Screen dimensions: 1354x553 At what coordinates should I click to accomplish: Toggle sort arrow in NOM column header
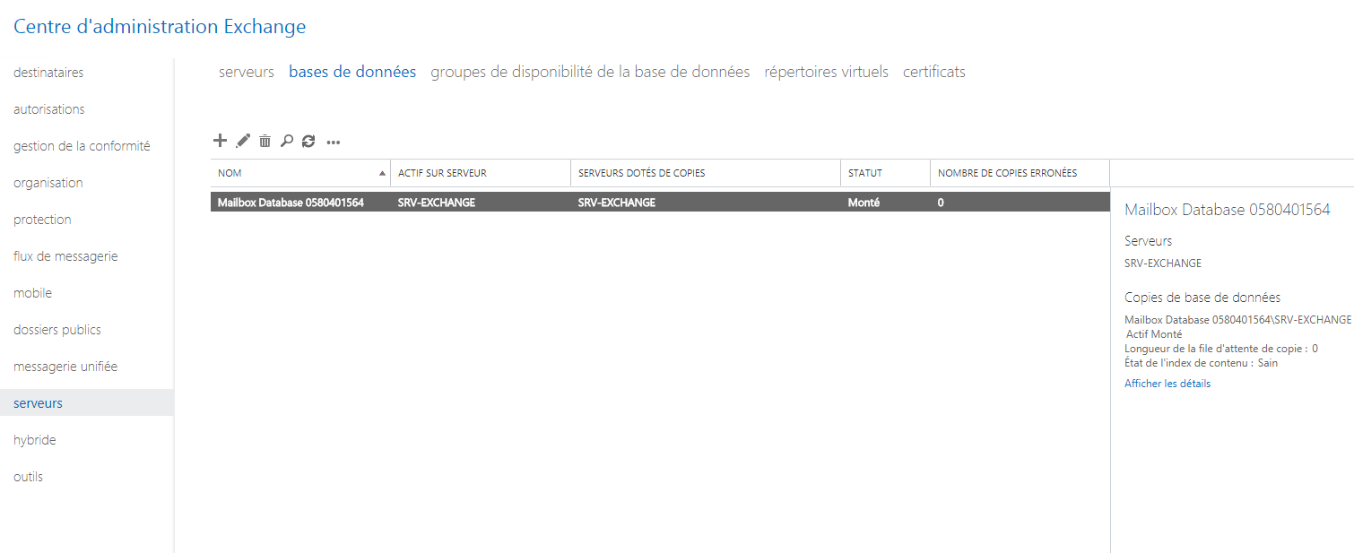383,173
